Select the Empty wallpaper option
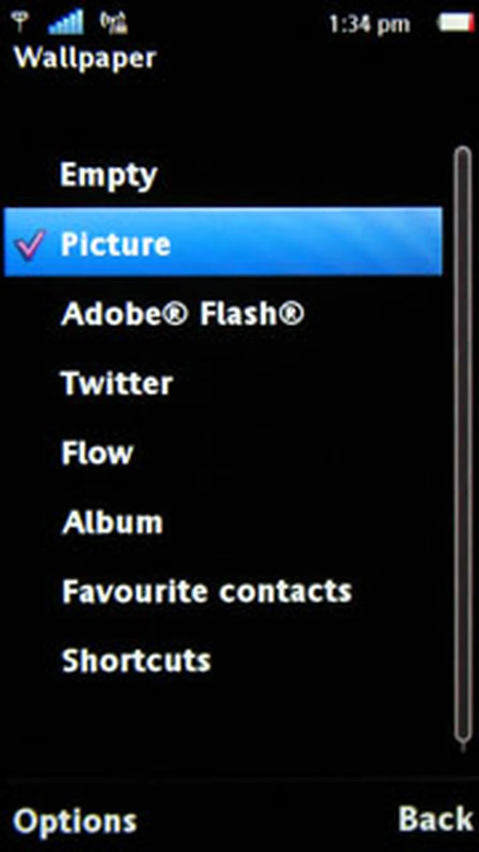 tap(109, 175)
